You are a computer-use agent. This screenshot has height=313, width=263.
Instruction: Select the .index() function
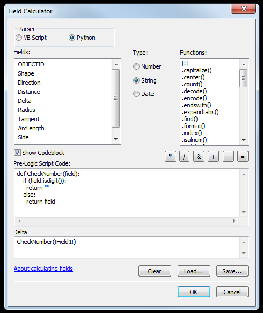click(192, 133)
